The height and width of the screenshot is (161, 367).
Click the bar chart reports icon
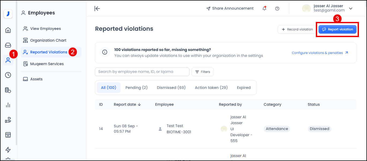(8, 105)
